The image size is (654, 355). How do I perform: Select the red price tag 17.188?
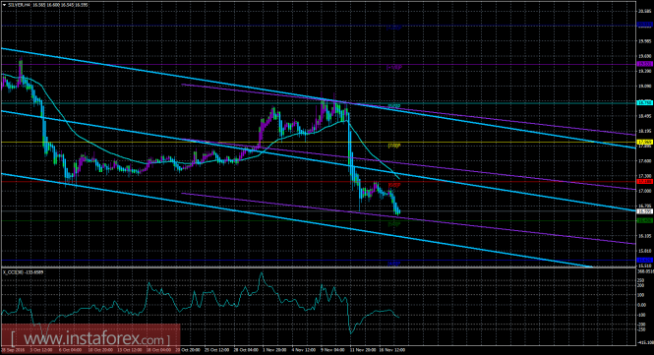[645, 182]
